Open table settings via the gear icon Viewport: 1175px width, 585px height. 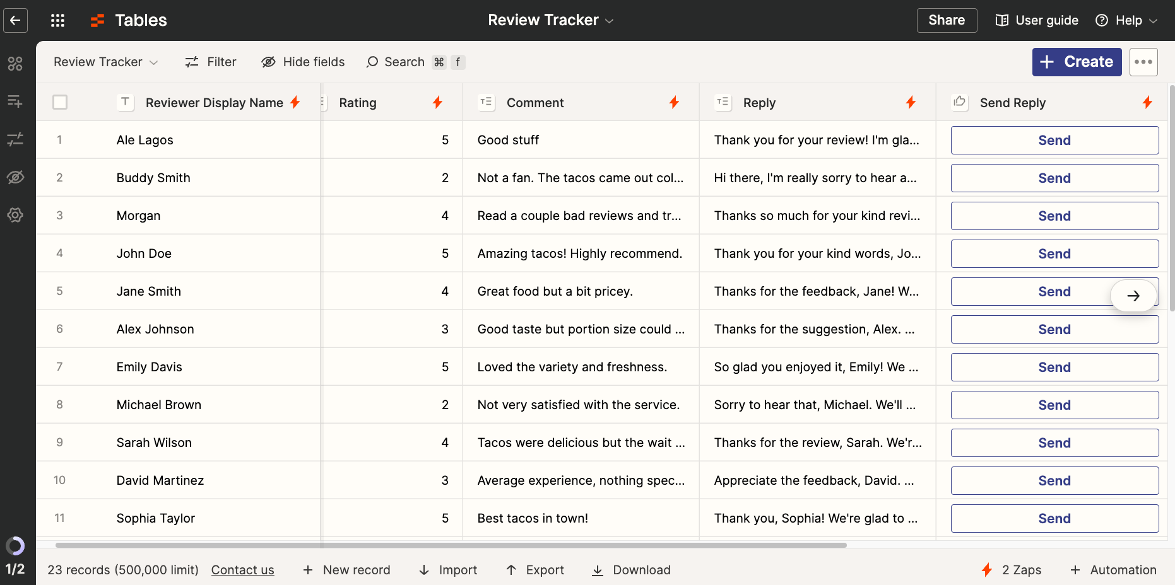[x=16, y=215]
